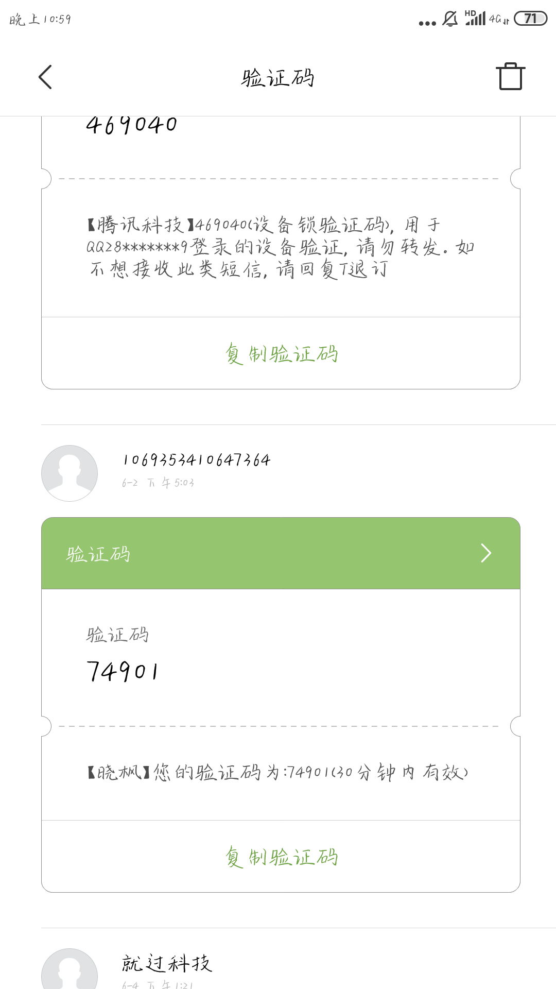Go back using the left arrow

[x=45, y=77]
